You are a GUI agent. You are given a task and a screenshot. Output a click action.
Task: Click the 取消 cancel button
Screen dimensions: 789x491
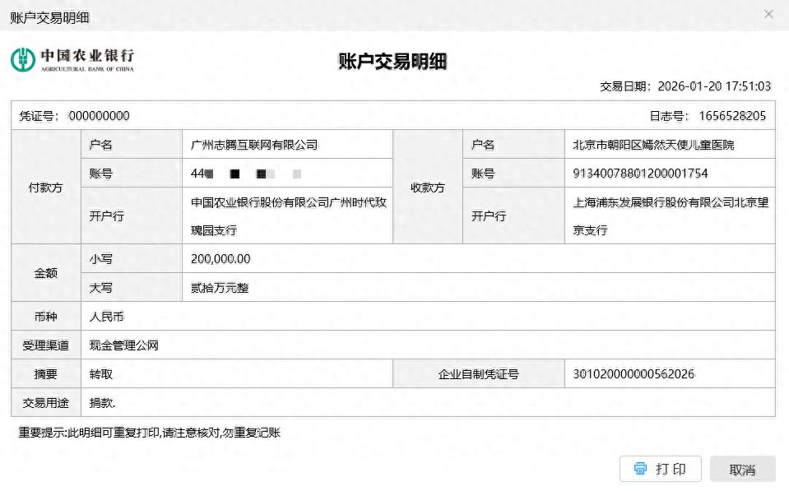point(742,470)
